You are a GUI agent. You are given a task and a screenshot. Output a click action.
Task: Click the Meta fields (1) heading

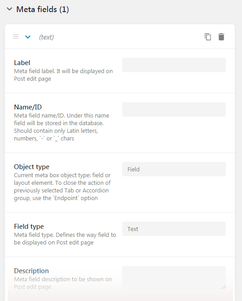(43, 9)
